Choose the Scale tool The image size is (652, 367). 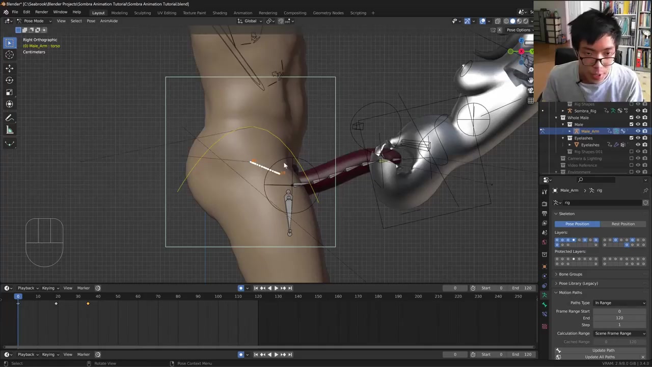(9, 92)
